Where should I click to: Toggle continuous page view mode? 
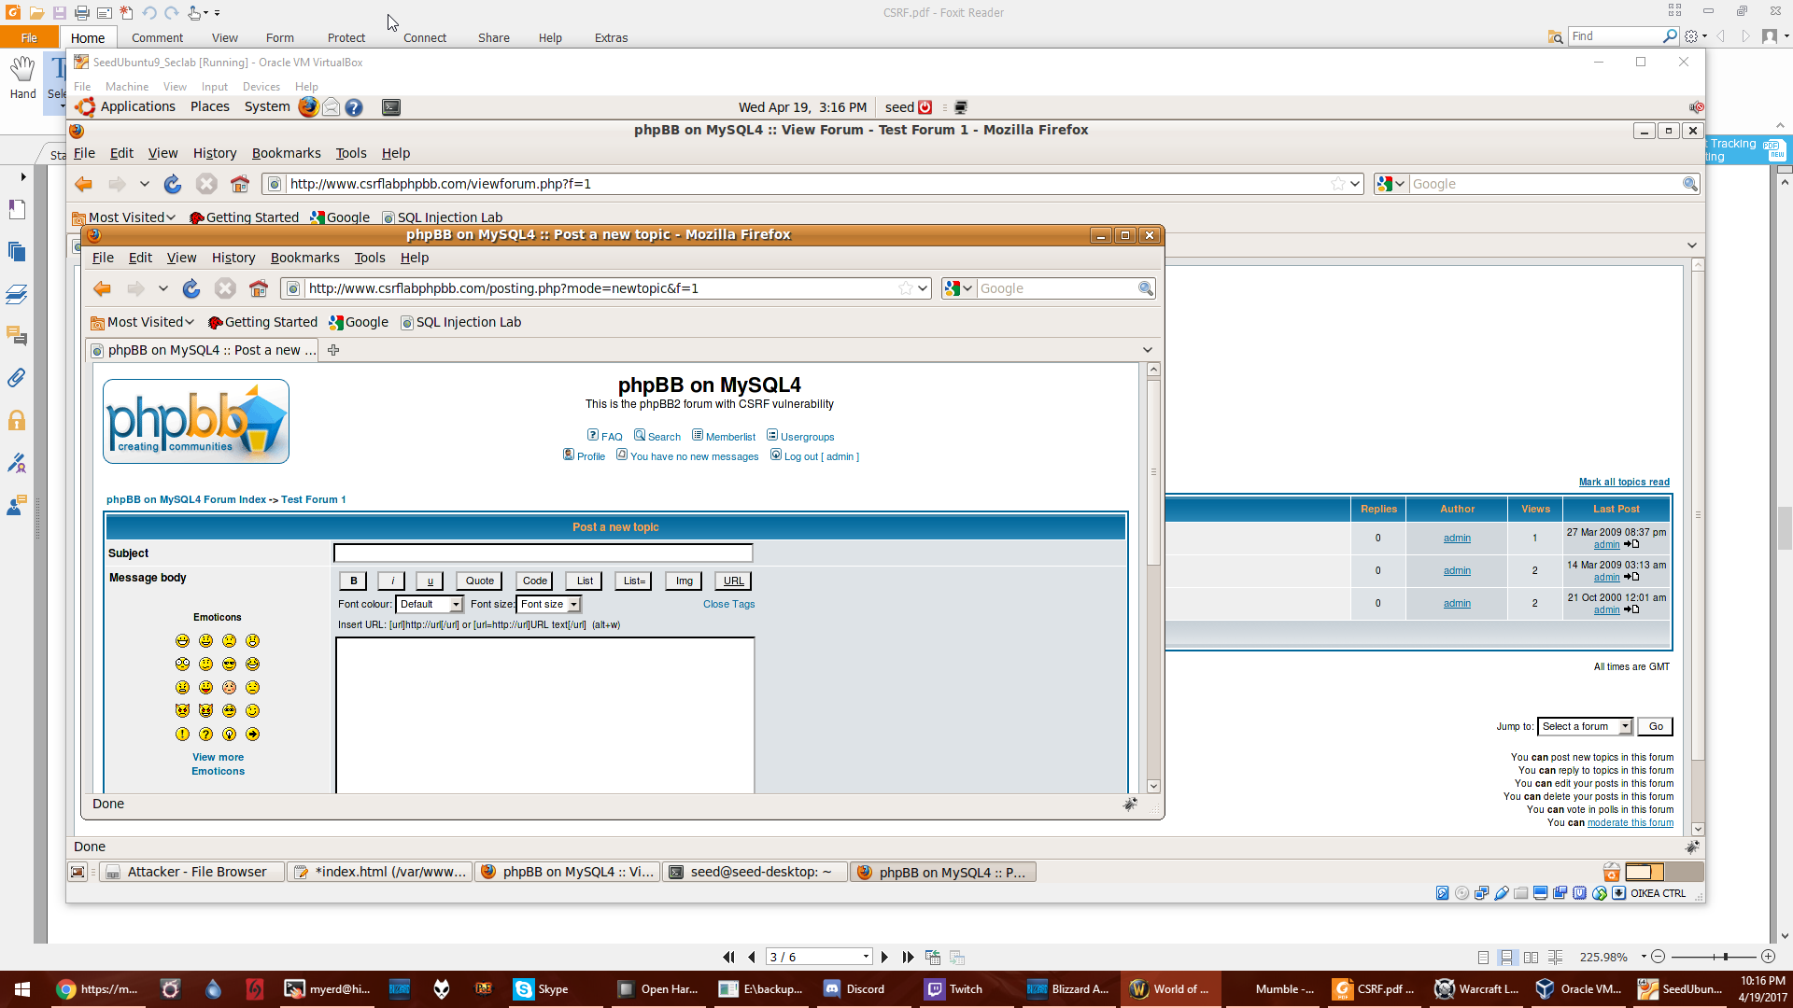(x=1506, y=957)
